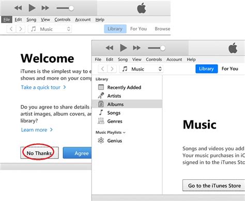Select Artists text in sidebar
The image size is (245, 201).
(114, 96)
